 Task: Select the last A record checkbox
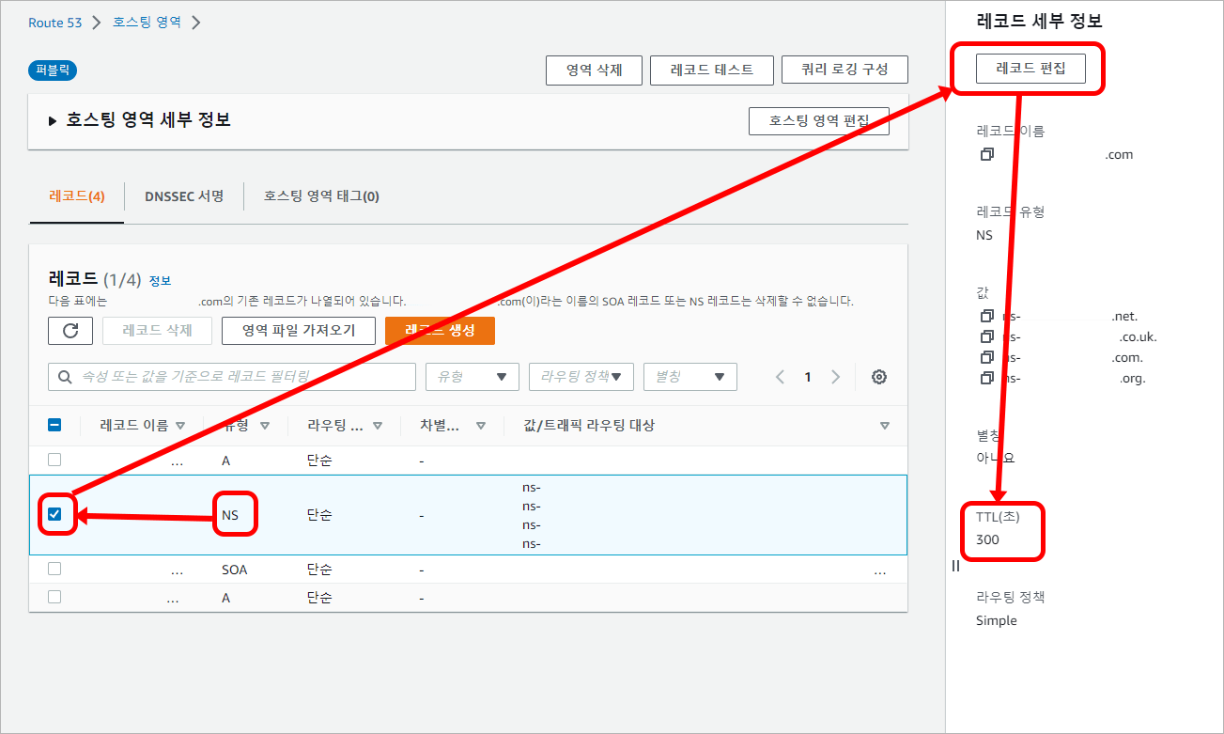(54, 596)
